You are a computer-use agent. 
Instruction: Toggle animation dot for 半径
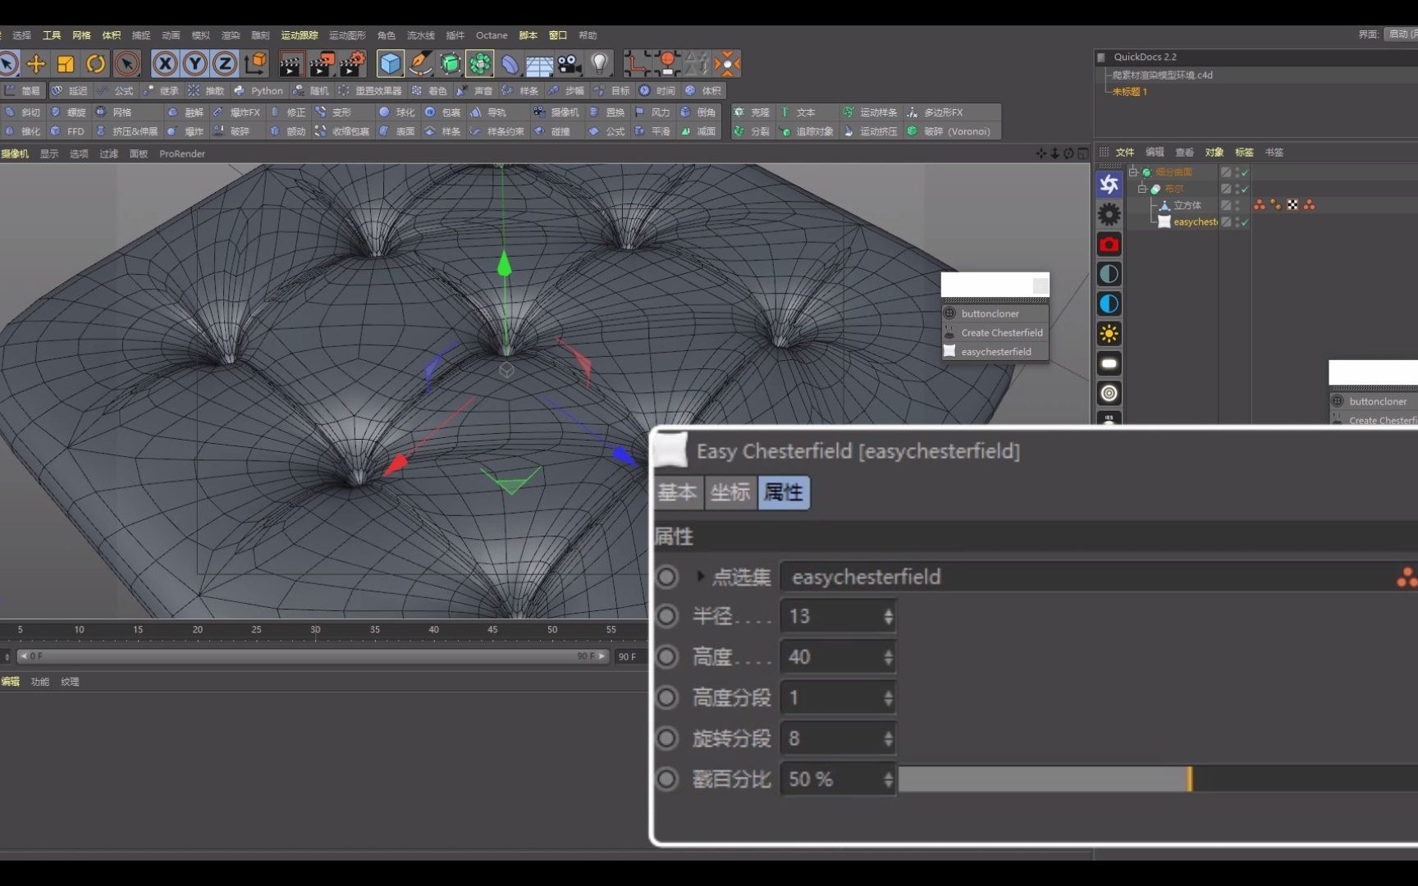[667, 616]
